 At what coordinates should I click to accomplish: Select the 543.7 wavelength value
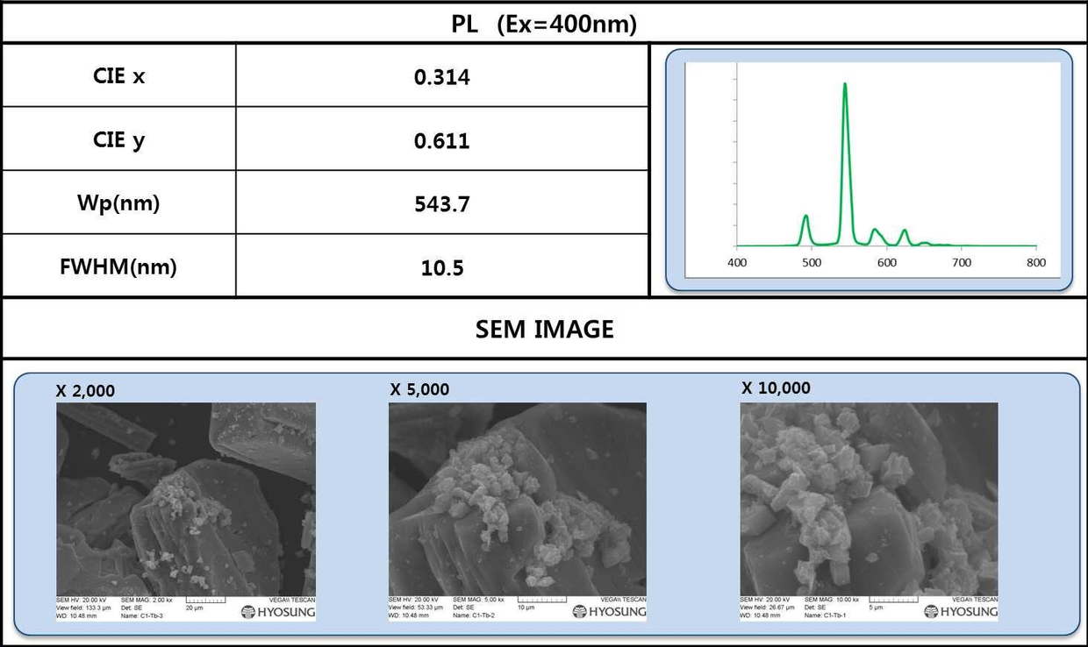(442, 204)
